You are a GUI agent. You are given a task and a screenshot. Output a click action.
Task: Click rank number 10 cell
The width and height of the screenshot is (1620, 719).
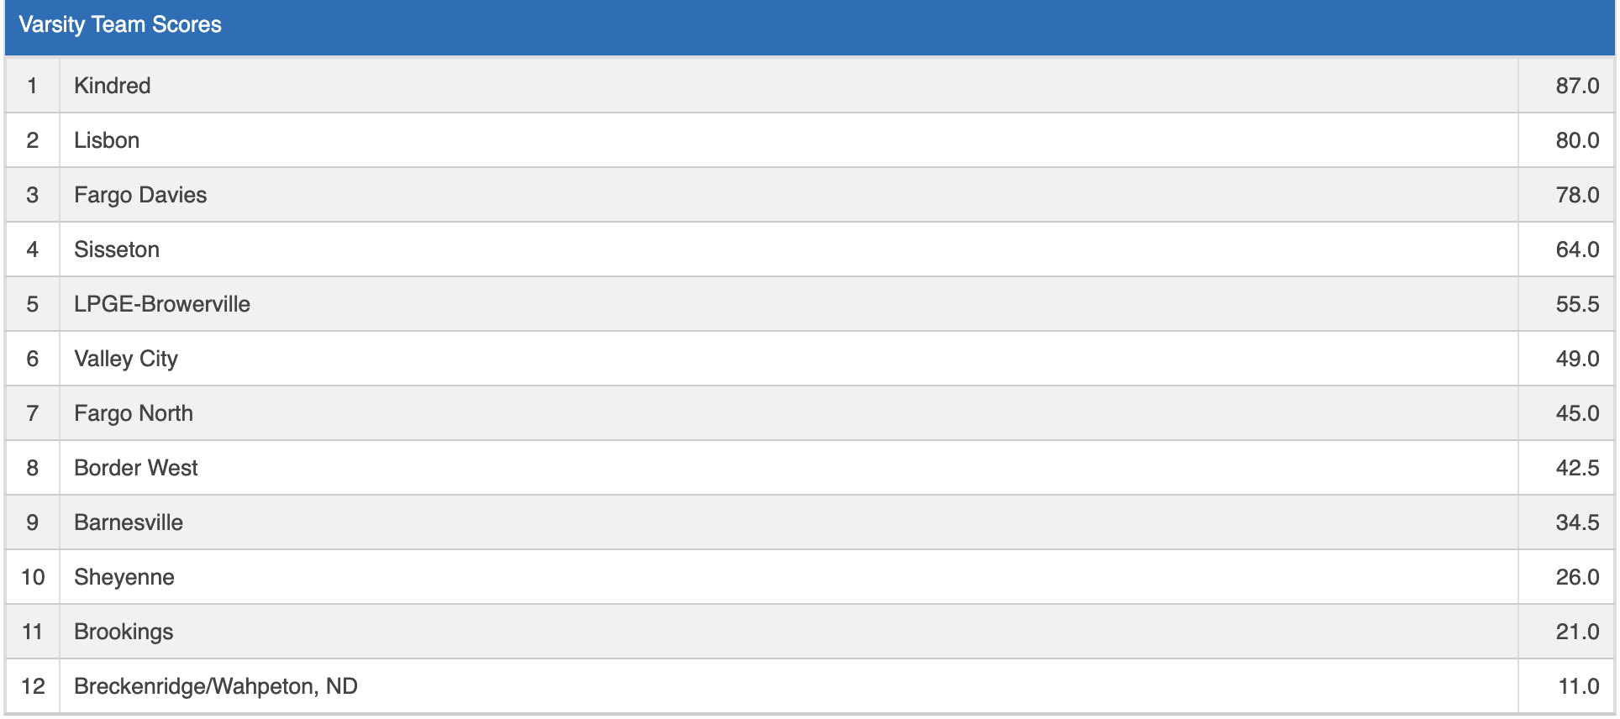pos(33,577)
